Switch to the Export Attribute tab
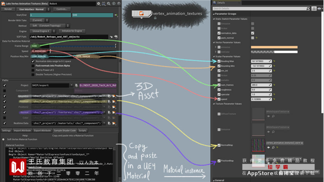 [42, 130]
